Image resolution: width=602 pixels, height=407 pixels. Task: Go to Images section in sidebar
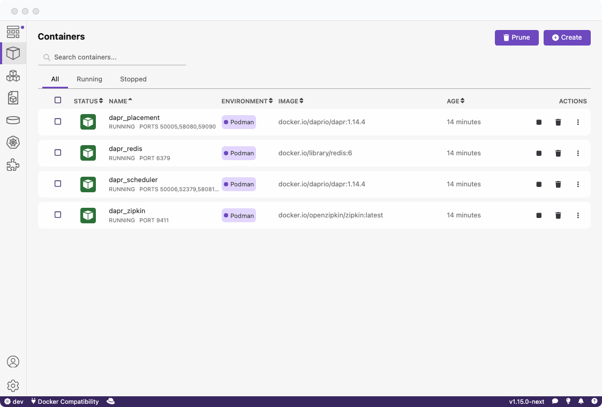13,97
